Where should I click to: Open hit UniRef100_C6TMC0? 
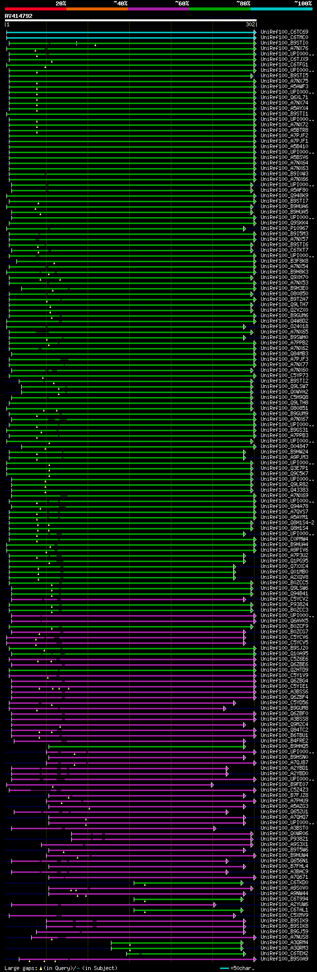click(284, 38)
